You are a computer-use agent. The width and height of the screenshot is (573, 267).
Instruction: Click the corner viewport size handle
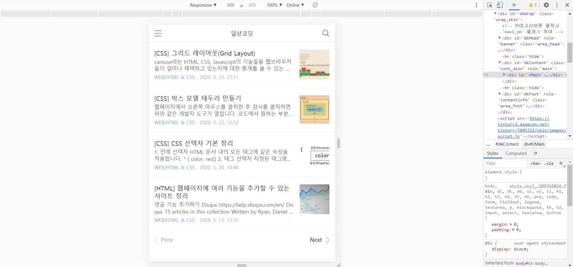coord(339,265)
